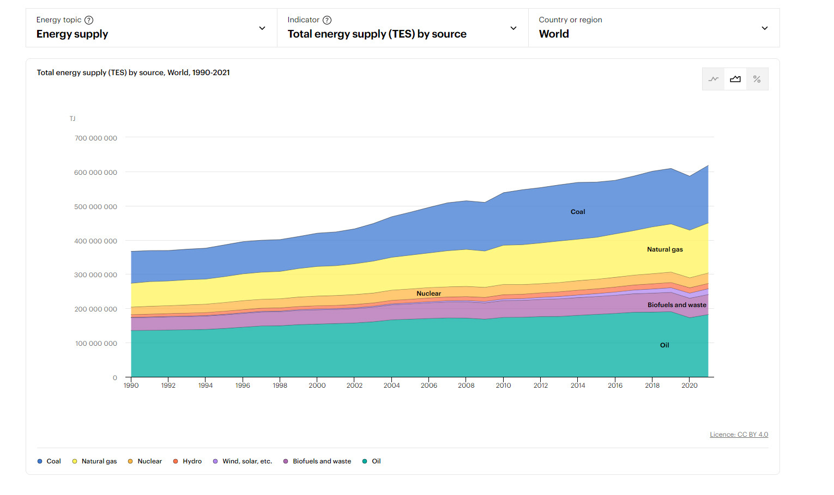834x495 pixels.
Task: Click the Oil area label in chart
Action: coord(664,345)
